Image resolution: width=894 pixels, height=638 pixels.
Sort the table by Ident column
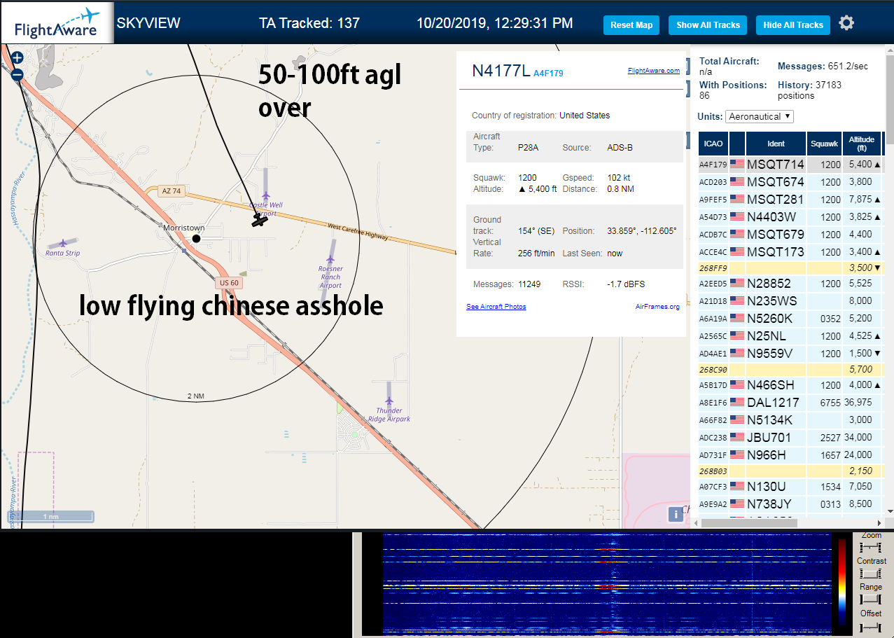point(776,144)
